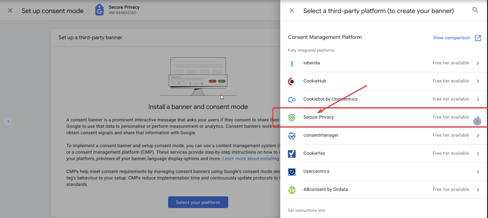488x218 pixels.
Task: Click the Select your platform button
Action: 198,202
